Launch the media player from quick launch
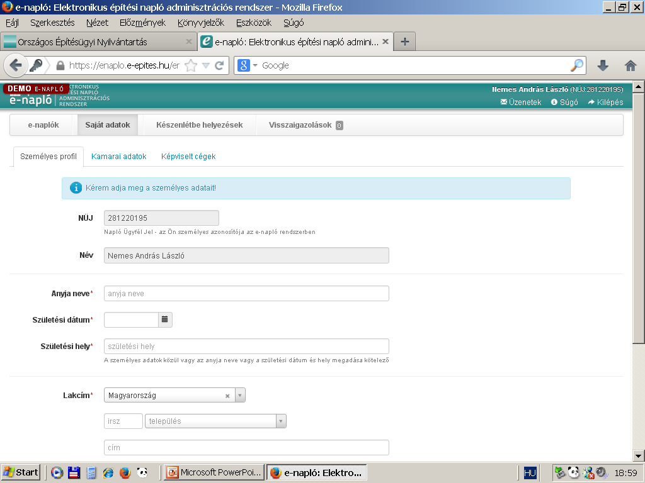Image resolution: width=645 pixels, height=483 pixels. coord(57,473)
